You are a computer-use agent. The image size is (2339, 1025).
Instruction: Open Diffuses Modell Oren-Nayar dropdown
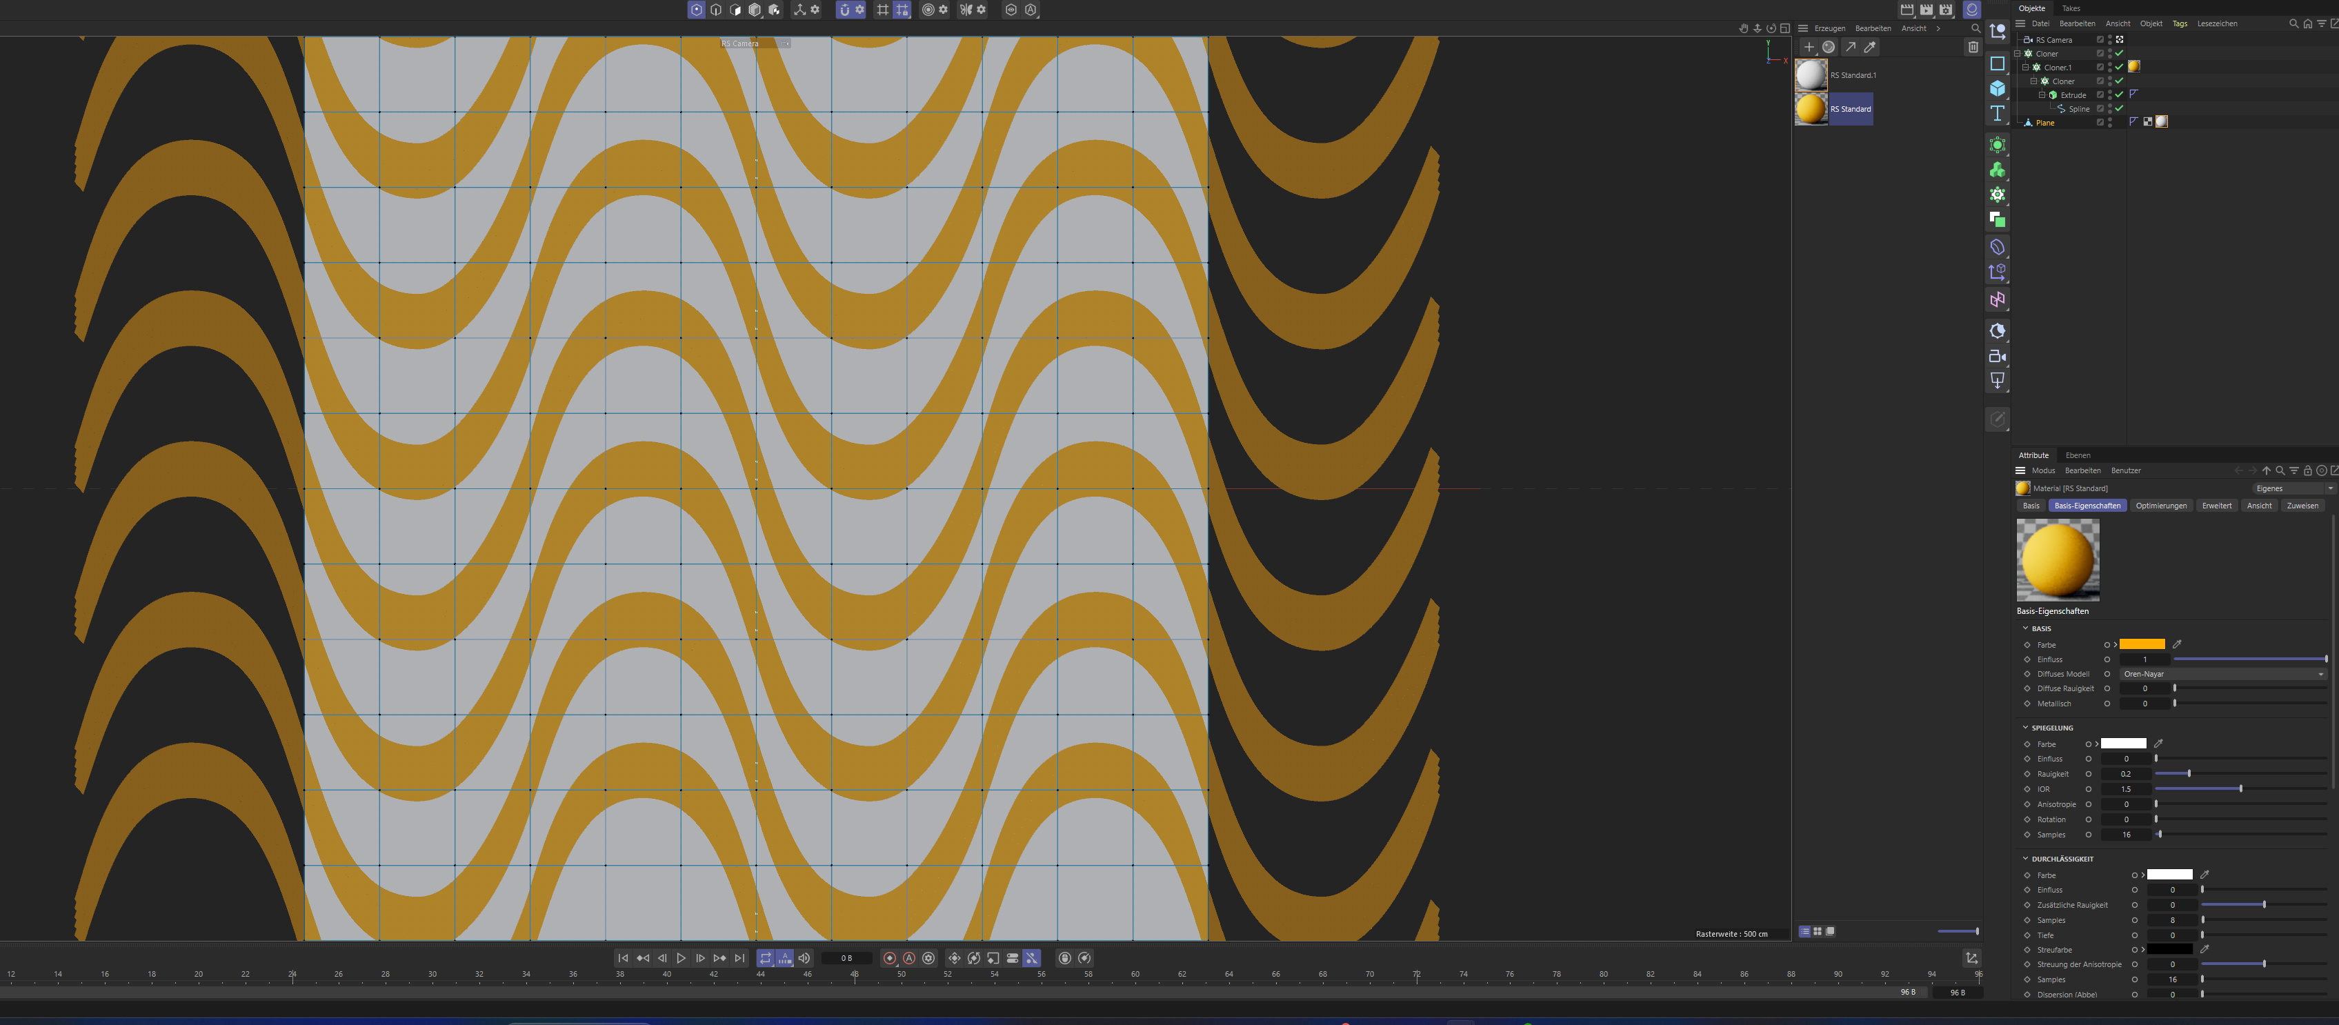pos(2223,674)
